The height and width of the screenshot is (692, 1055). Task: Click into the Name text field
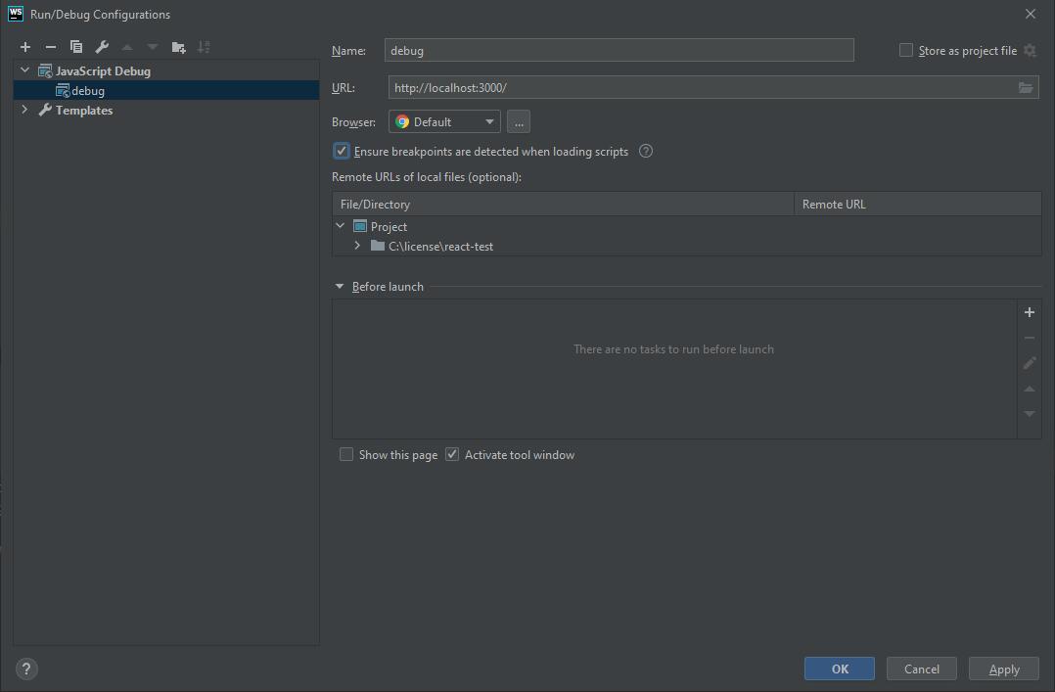619,51
